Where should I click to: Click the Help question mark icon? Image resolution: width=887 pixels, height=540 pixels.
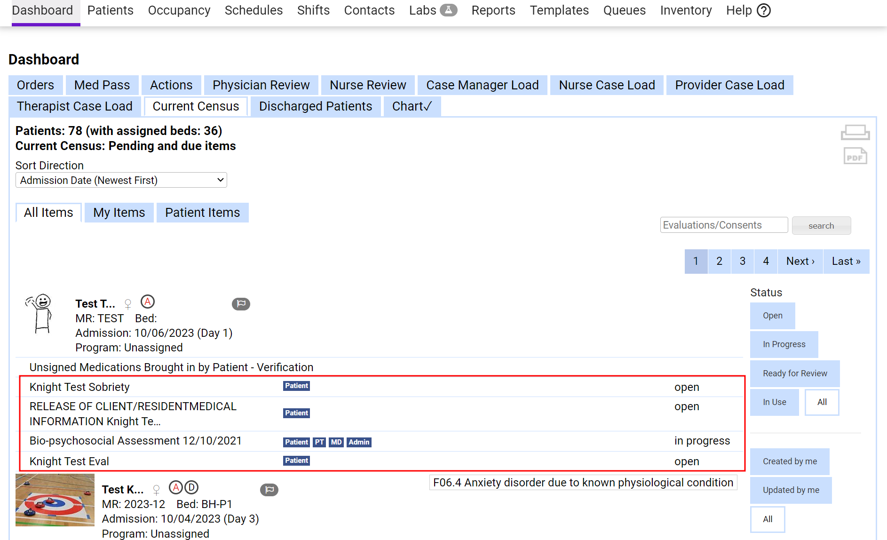click(x=764, y=10)
